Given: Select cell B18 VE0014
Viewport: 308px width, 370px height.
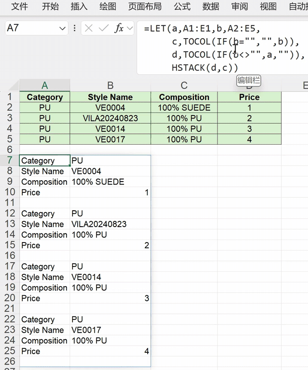Looking at the screenshot, I should pos(110,277).
